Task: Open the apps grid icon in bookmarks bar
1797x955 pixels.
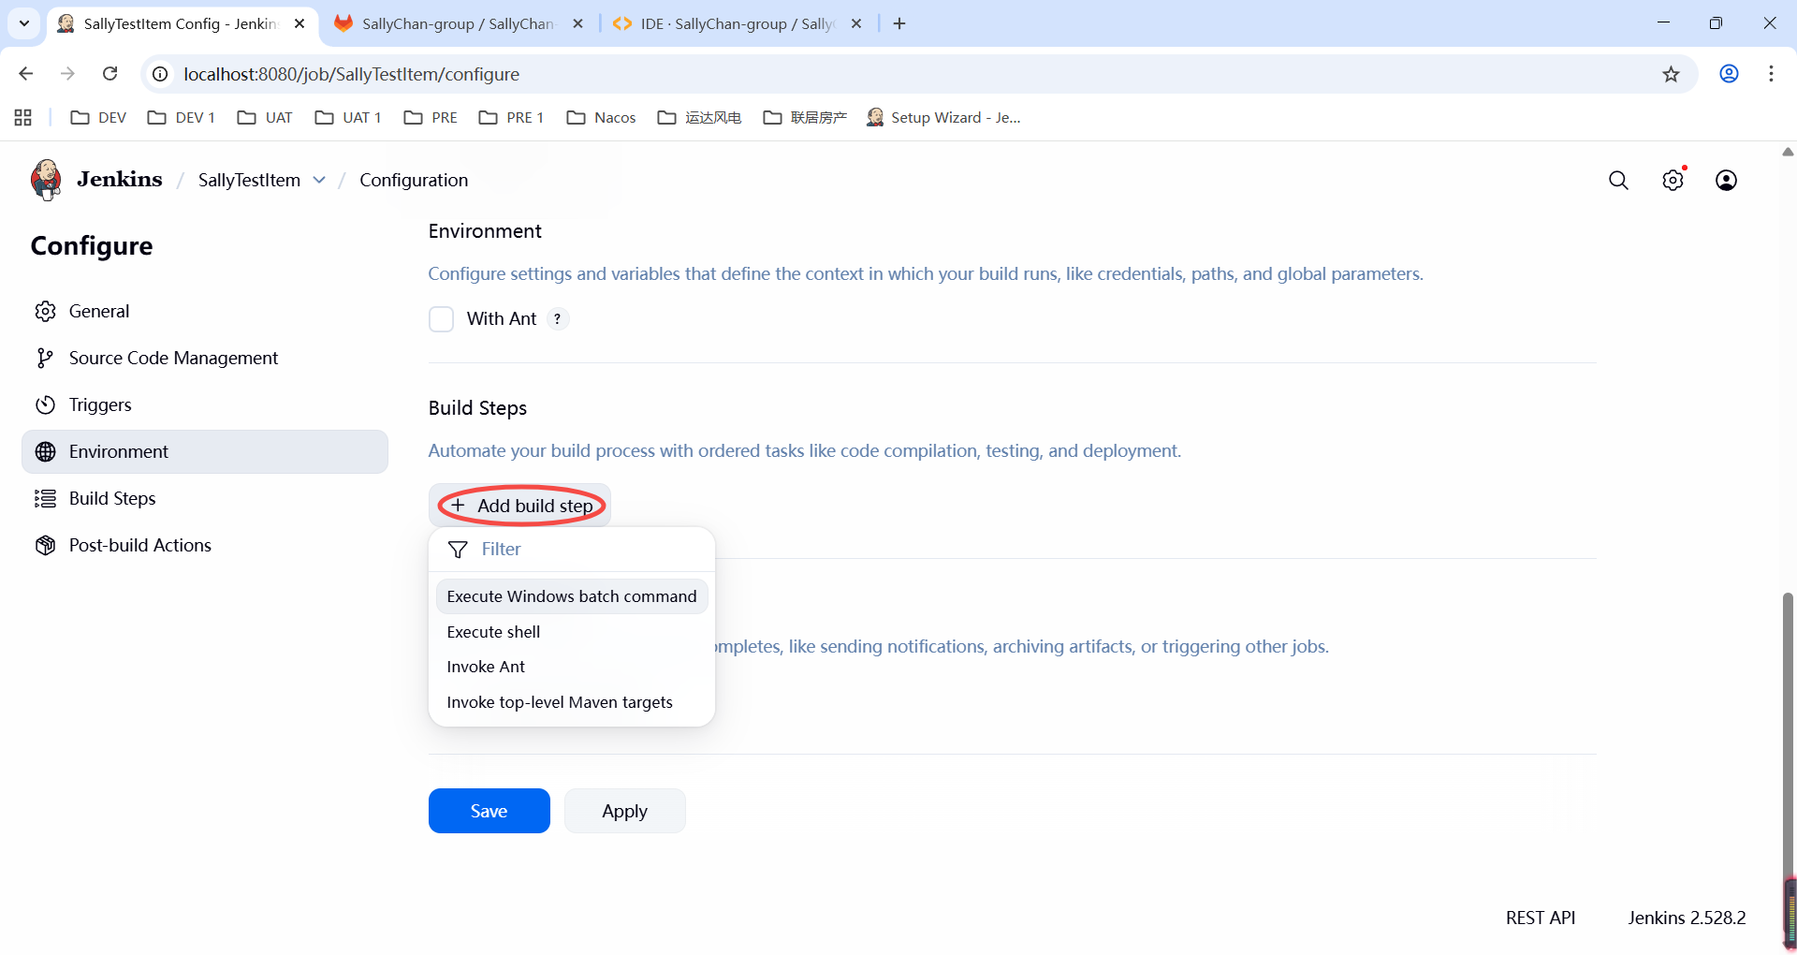Action: tap(23, 117)
